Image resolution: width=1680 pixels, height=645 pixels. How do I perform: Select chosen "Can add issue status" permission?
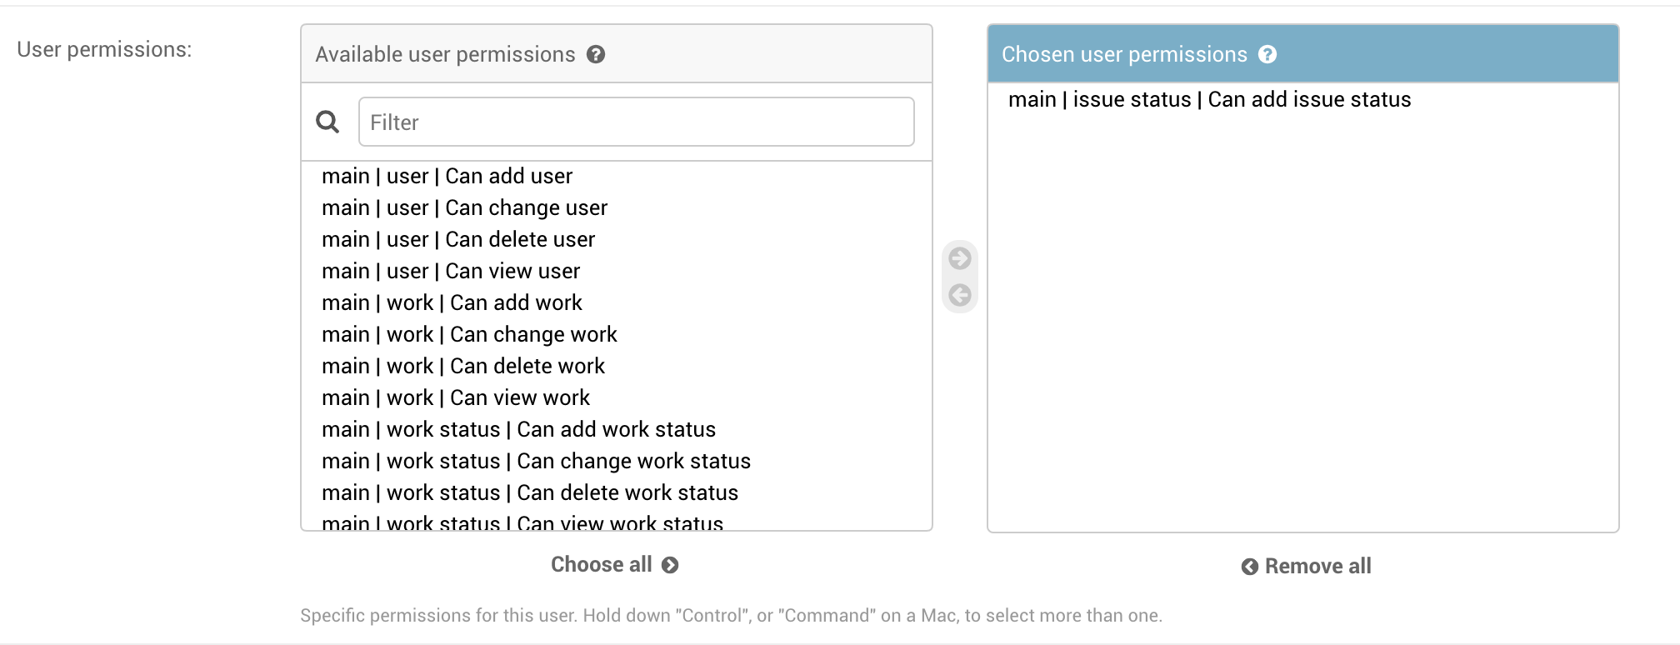[1209, 100]
